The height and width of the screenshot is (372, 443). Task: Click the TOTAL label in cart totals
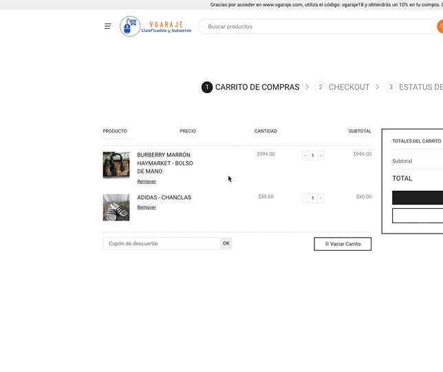click(402, 178)
